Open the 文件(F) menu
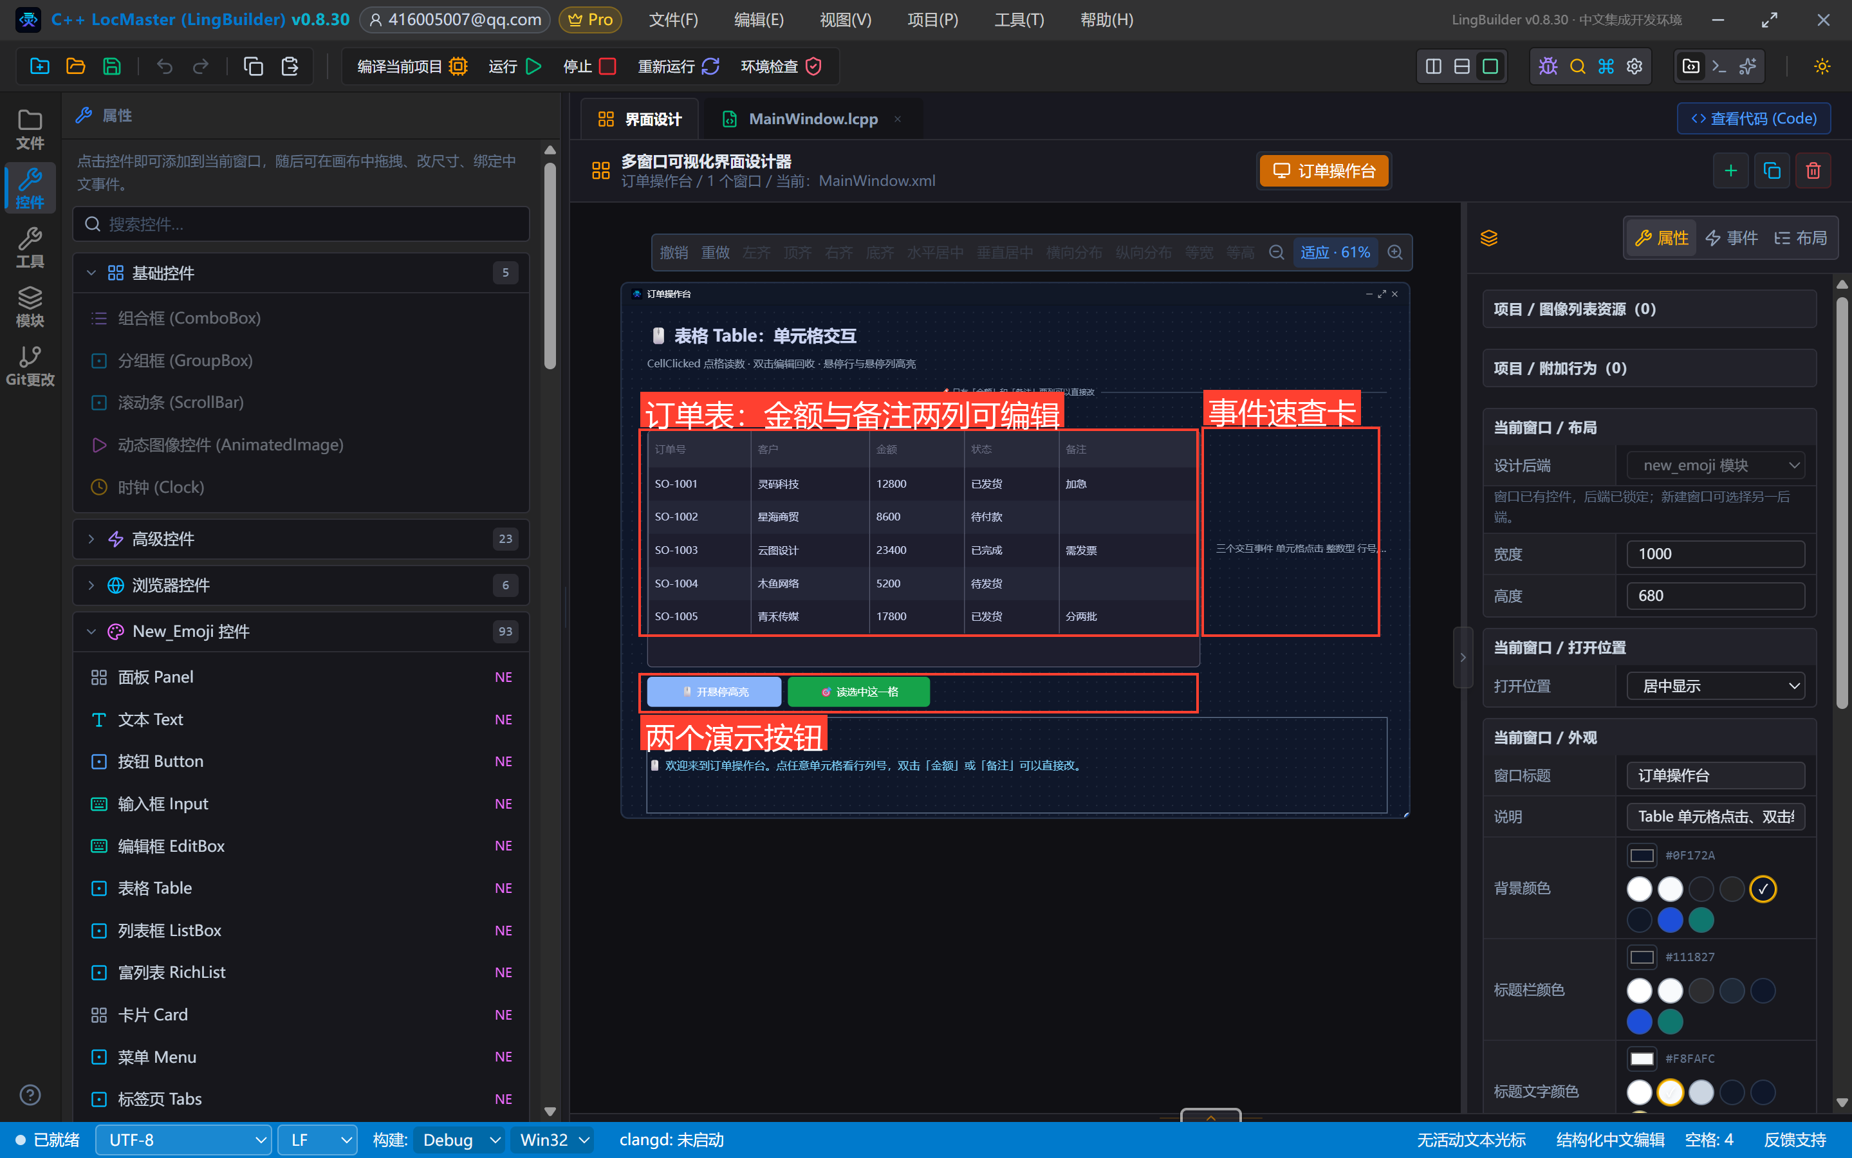Image resolution: width=1852 pixels, height=1158 pixels. 673,20
